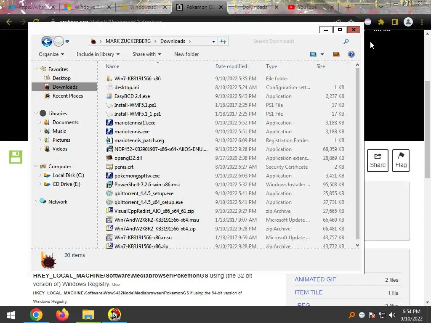Select the desktop.ini file icon
Image resolution: width=431 pixels, height=323 pixels.
109,87
